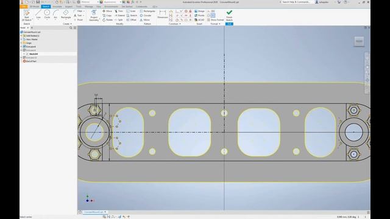
Task: Click the Save icon in quick access
Action: [38, 2]
